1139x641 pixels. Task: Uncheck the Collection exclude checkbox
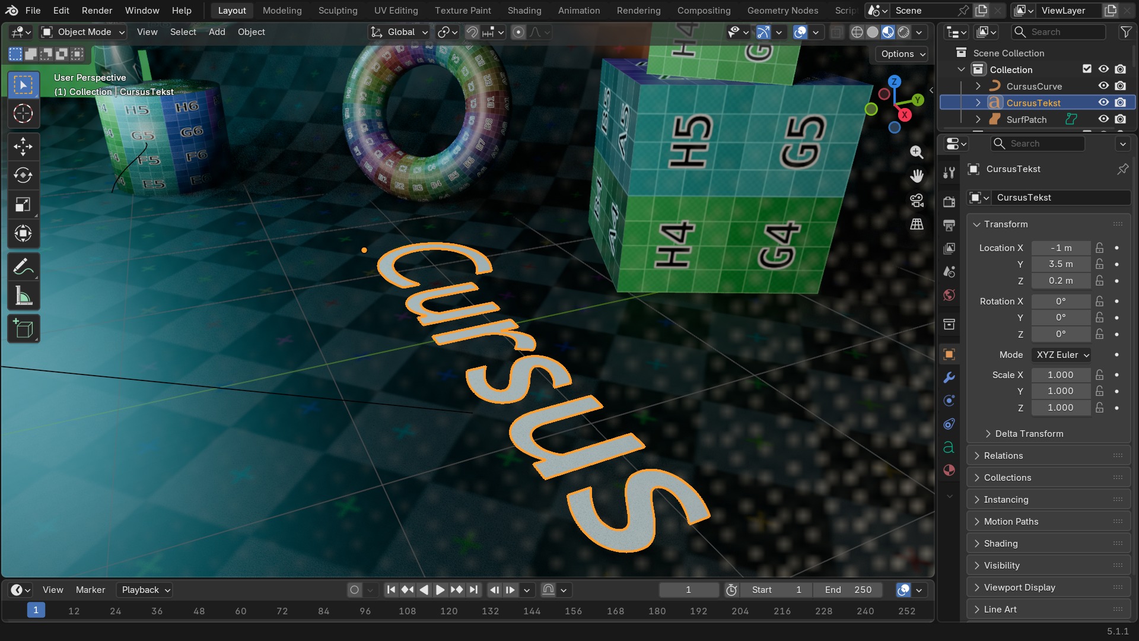1087,69
